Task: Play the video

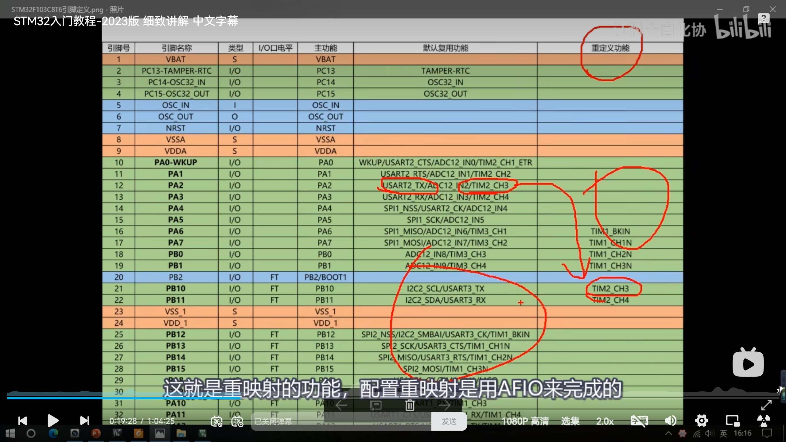Action: tap(53, 421)
